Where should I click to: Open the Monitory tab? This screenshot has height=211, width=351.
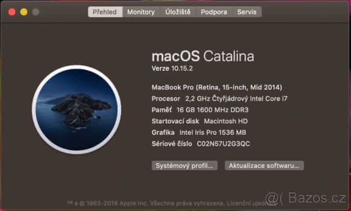pos(141,12)
